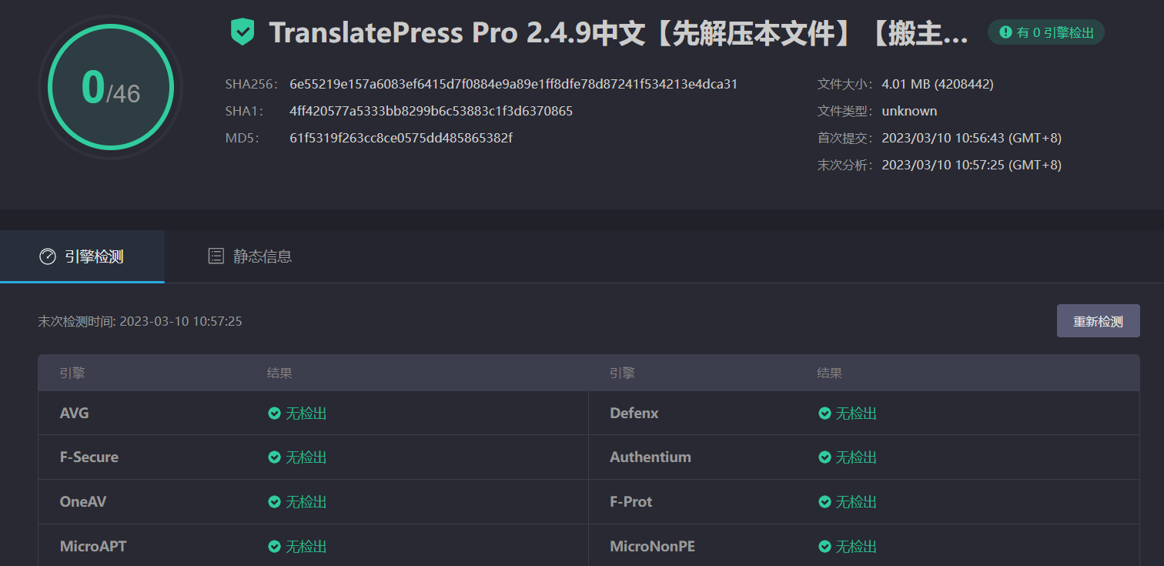Click the 无检出 result text for Defenx
The image size is (1164, 566).
(857, 414)
